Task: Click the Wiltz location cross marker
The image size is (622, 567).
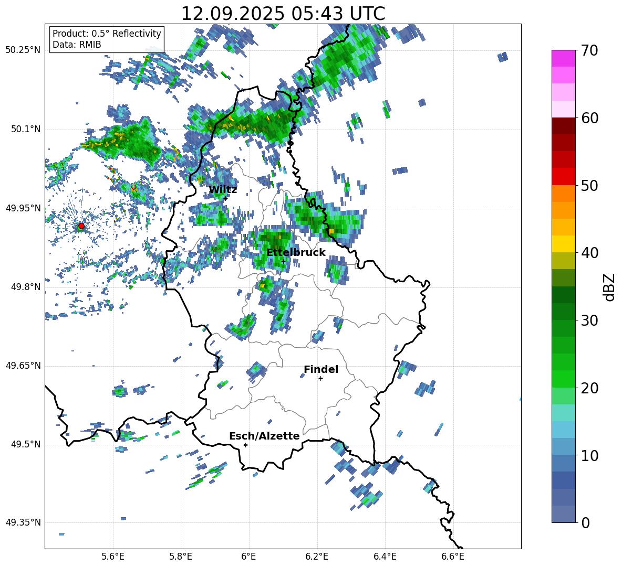Action: pos(225,198)
